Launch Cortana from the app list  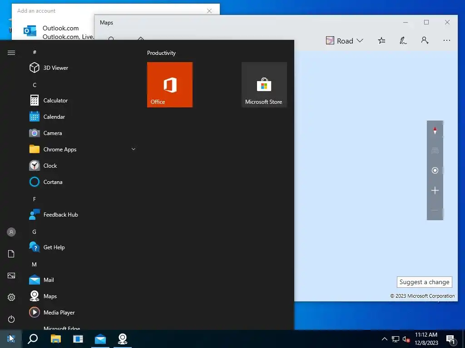(x=83, y=182)
